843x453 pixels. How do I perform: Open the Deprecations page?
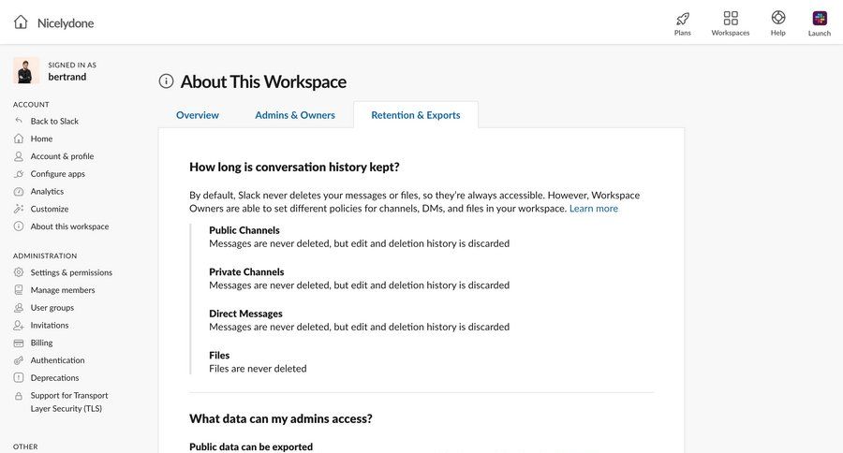point(54,378)
